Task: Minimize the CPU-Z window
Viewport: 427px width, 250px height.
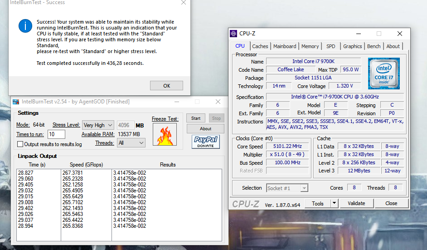Action: click(x=359, y=34)
